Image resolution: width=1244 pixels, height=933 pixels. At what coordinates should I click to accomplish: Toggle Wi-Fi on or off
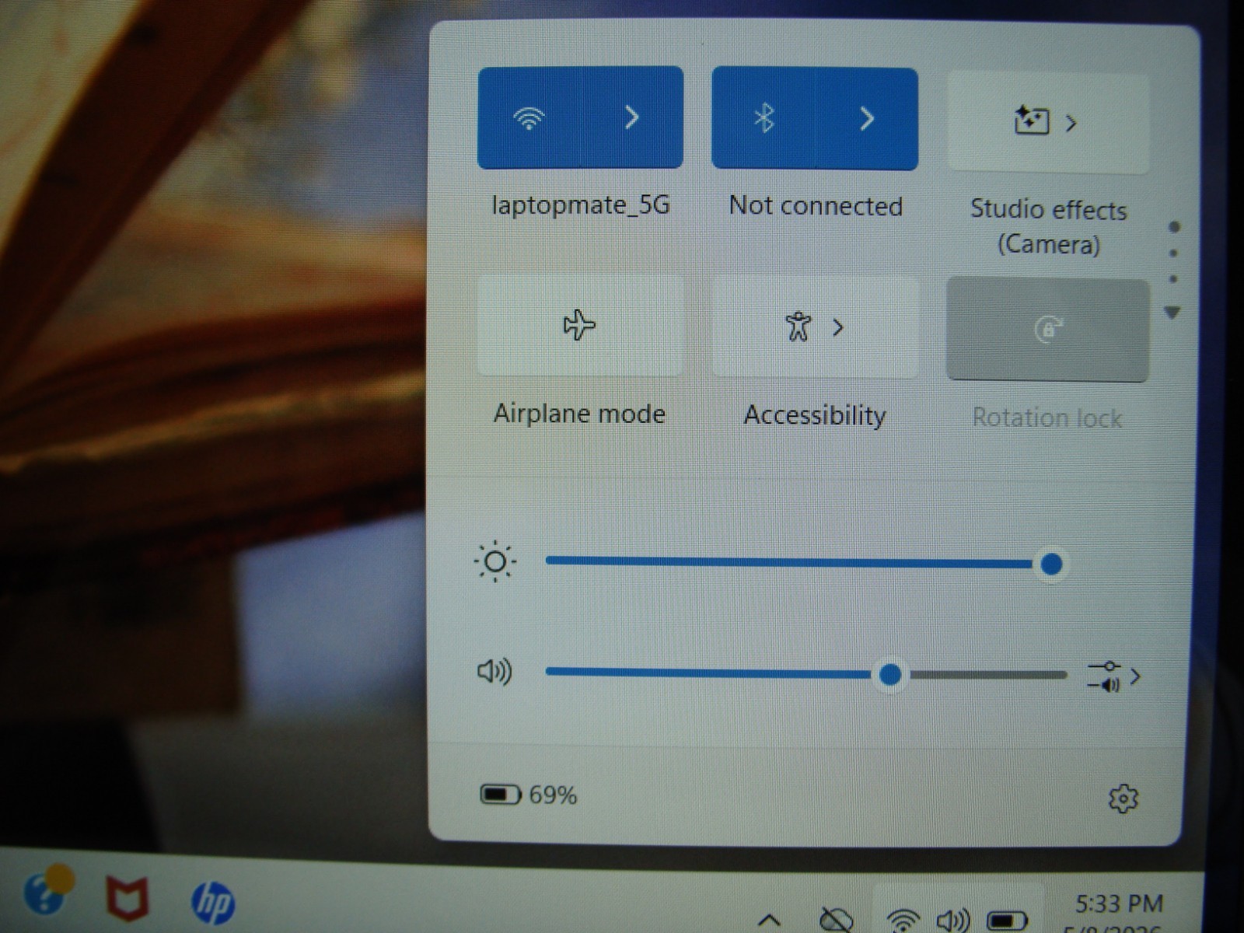[x=529, y=117]
